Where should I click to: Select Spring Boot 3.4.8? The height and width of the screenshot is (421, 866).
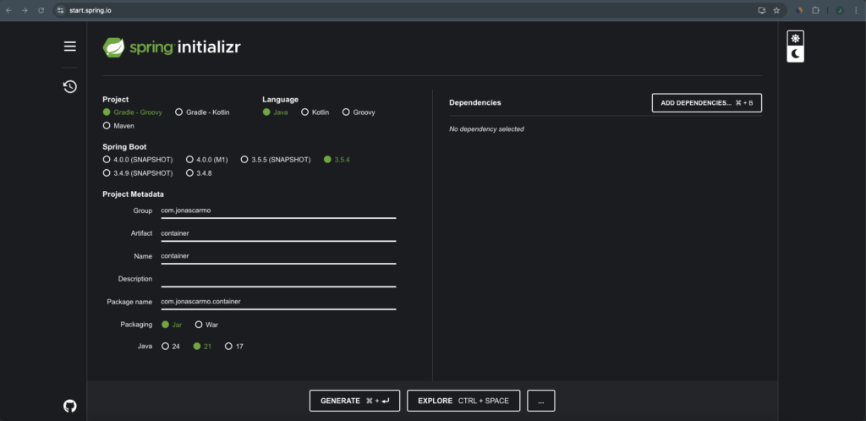pos(199,173)
